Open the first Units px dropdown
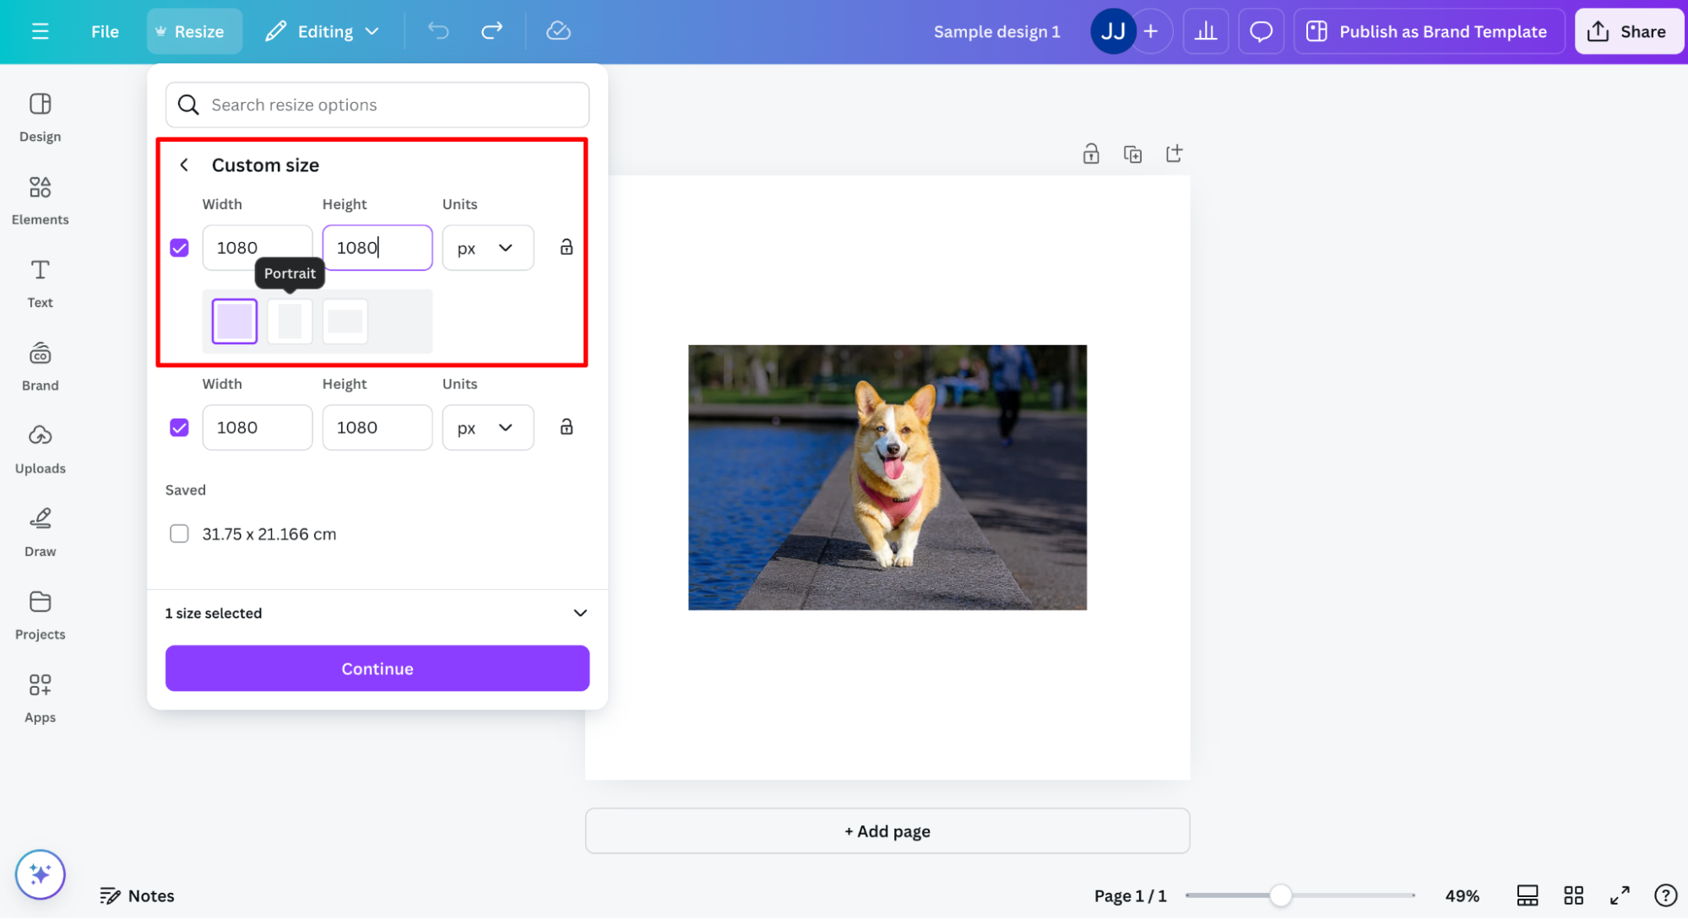Viewport: 1688px width, 919px height. pos(488,248)
